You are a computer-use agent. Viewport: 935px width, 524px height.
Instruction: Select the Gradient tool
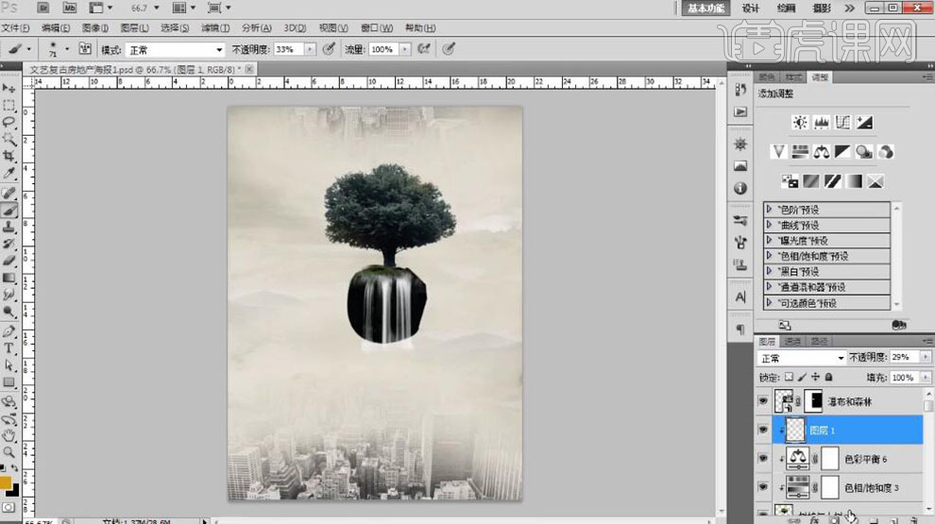click(x=8, y=278)
